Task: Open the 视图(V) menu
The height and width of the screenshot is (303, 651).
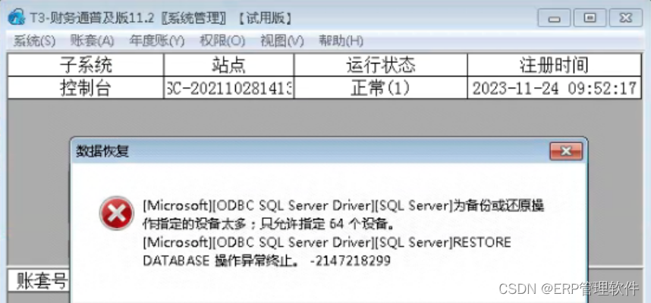Action: click(x=282, y=41)
